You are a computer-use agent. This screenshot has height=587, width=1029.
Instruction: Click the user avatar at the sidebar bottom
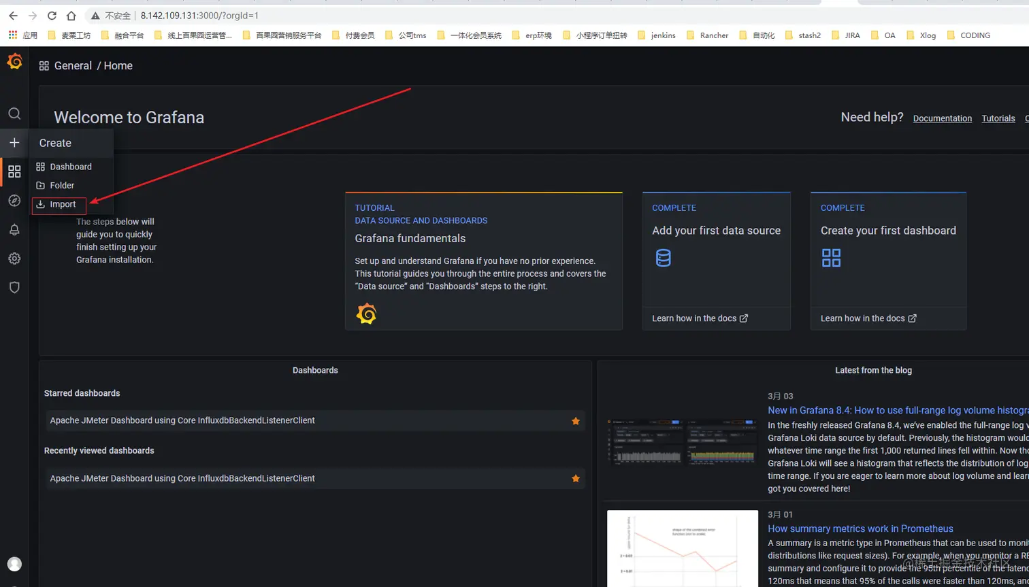coord(14,563)
